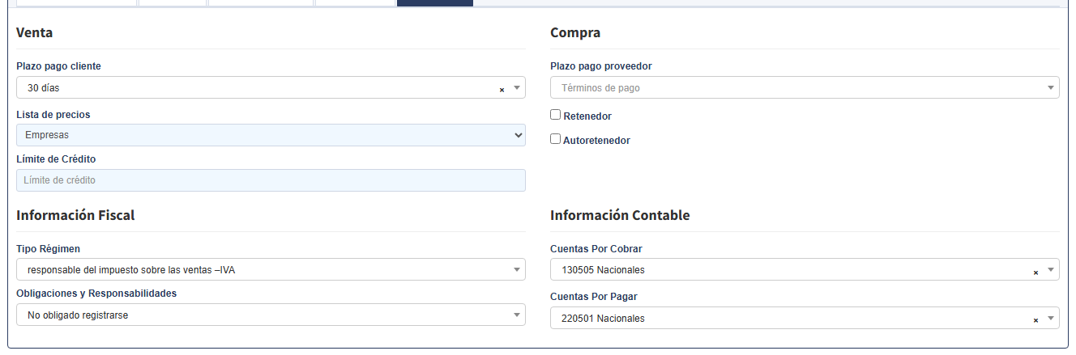Screen dimensions: 1076x355
Task: Open the Plazo pago proveedor dropdown
Action: (x=805, y=87)
